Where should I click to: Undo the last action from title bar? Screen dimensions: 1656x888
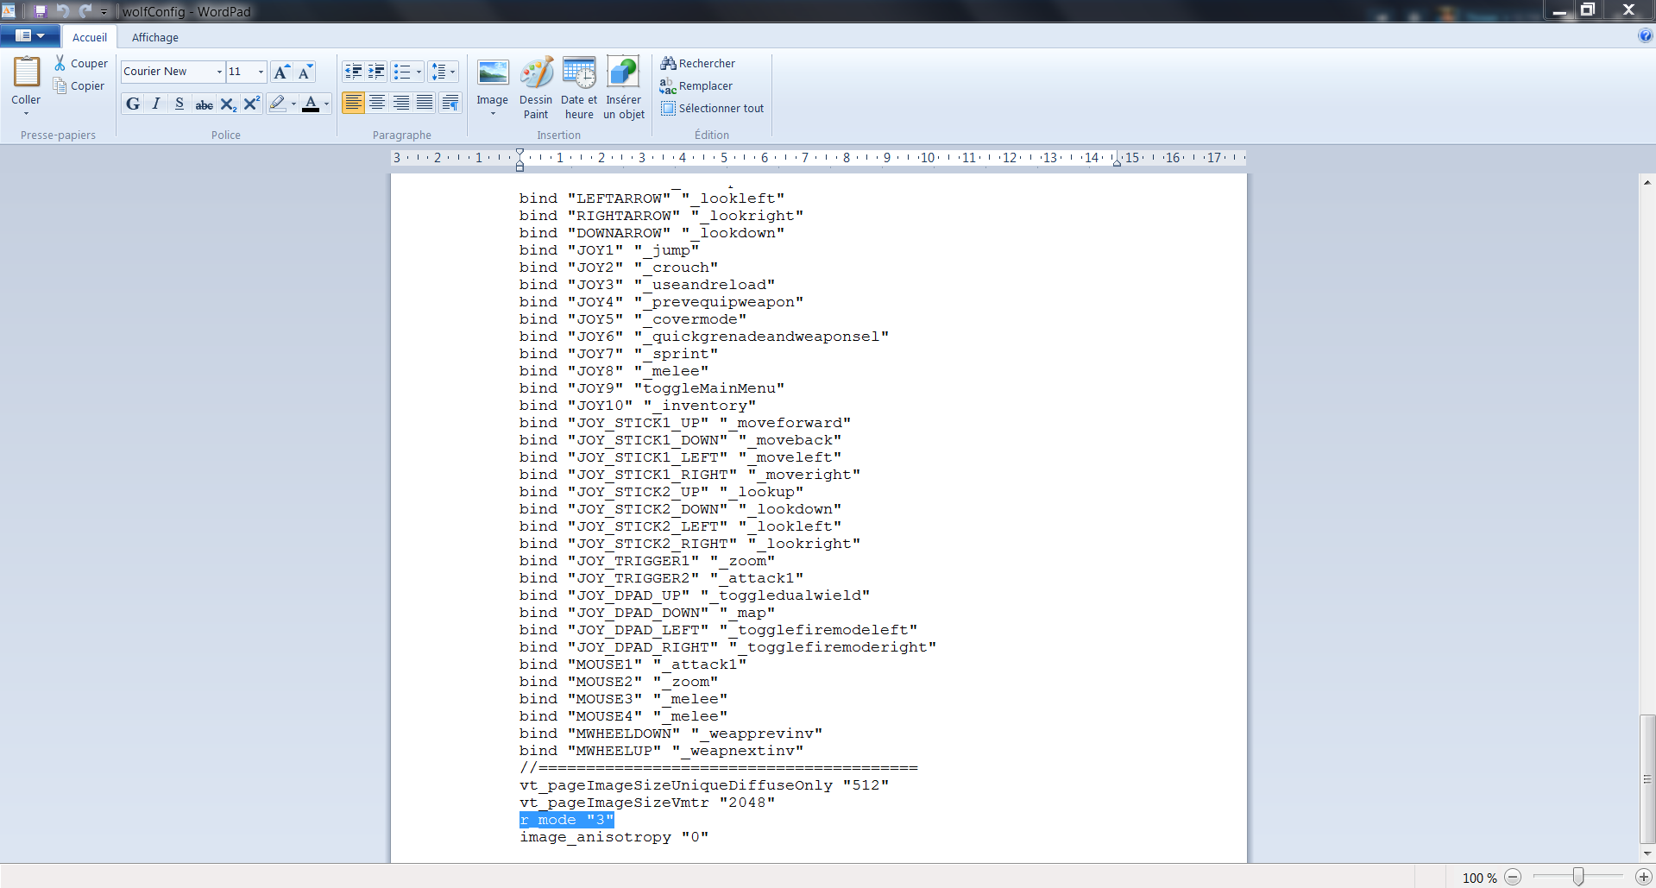click(x=62, y=11)
